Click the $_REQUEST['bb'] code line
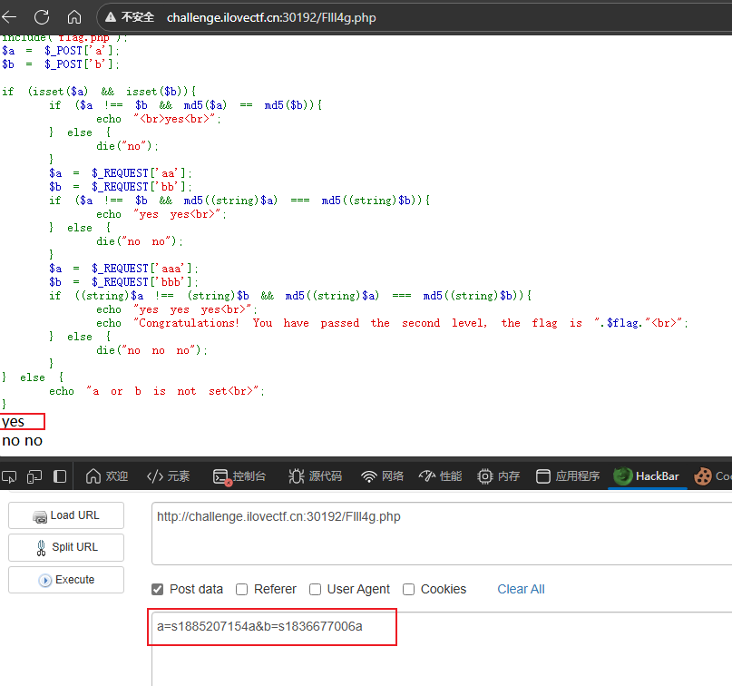The image size is (732, 686). pos(121,187)
